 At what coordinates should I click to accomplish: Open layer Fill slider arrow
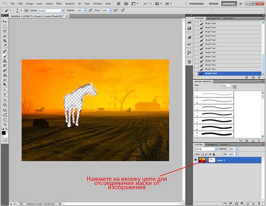[x=236, y=154]
